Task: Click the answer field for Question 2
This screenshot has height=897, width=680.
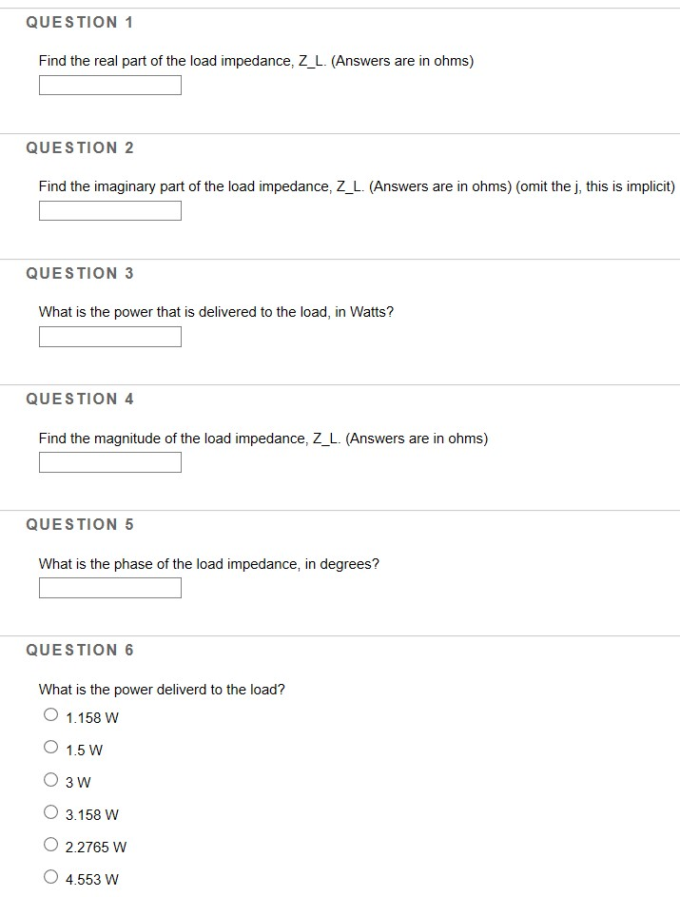Action: (109, 210)
